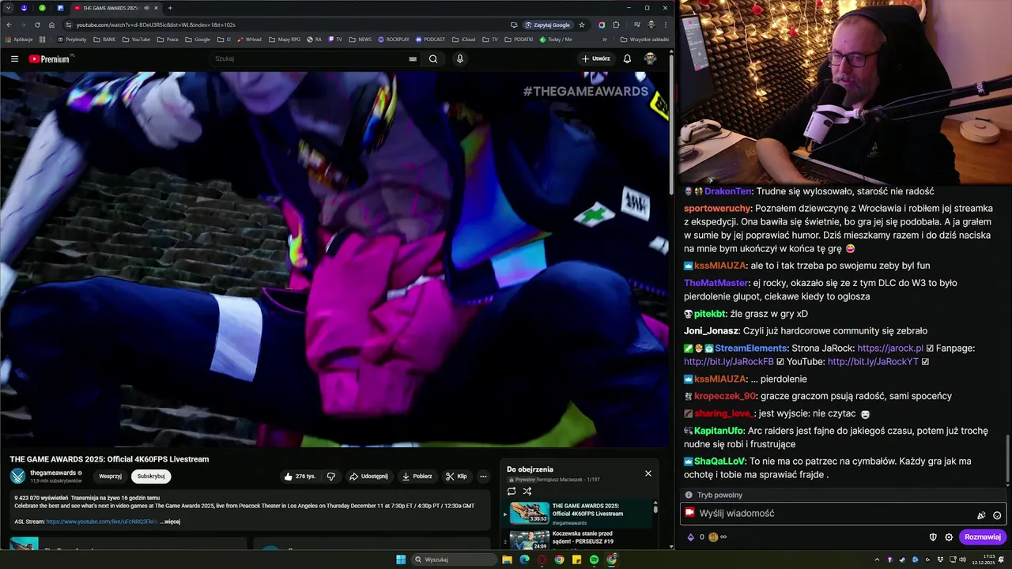Open the YouTube account avatar menu
1012x569 pixels.
point(650,58)
